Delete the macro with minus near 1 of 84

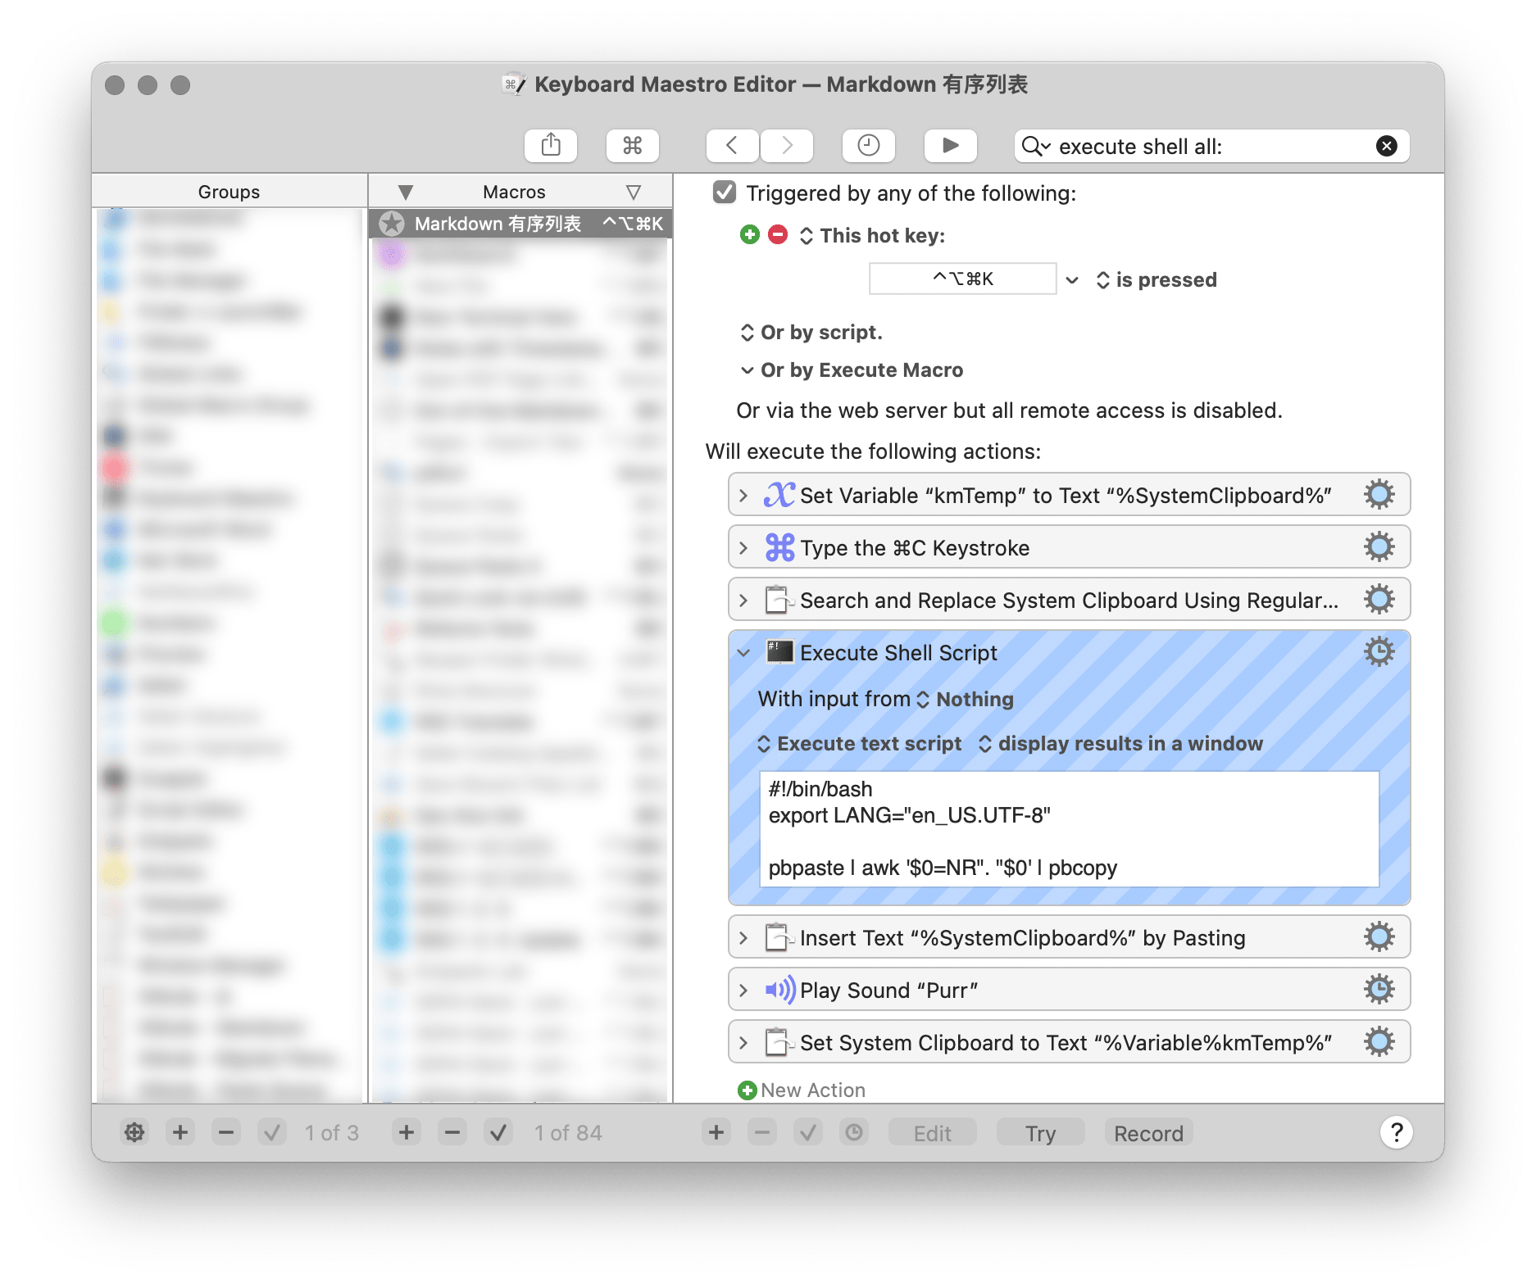(x=452, y=1133)
